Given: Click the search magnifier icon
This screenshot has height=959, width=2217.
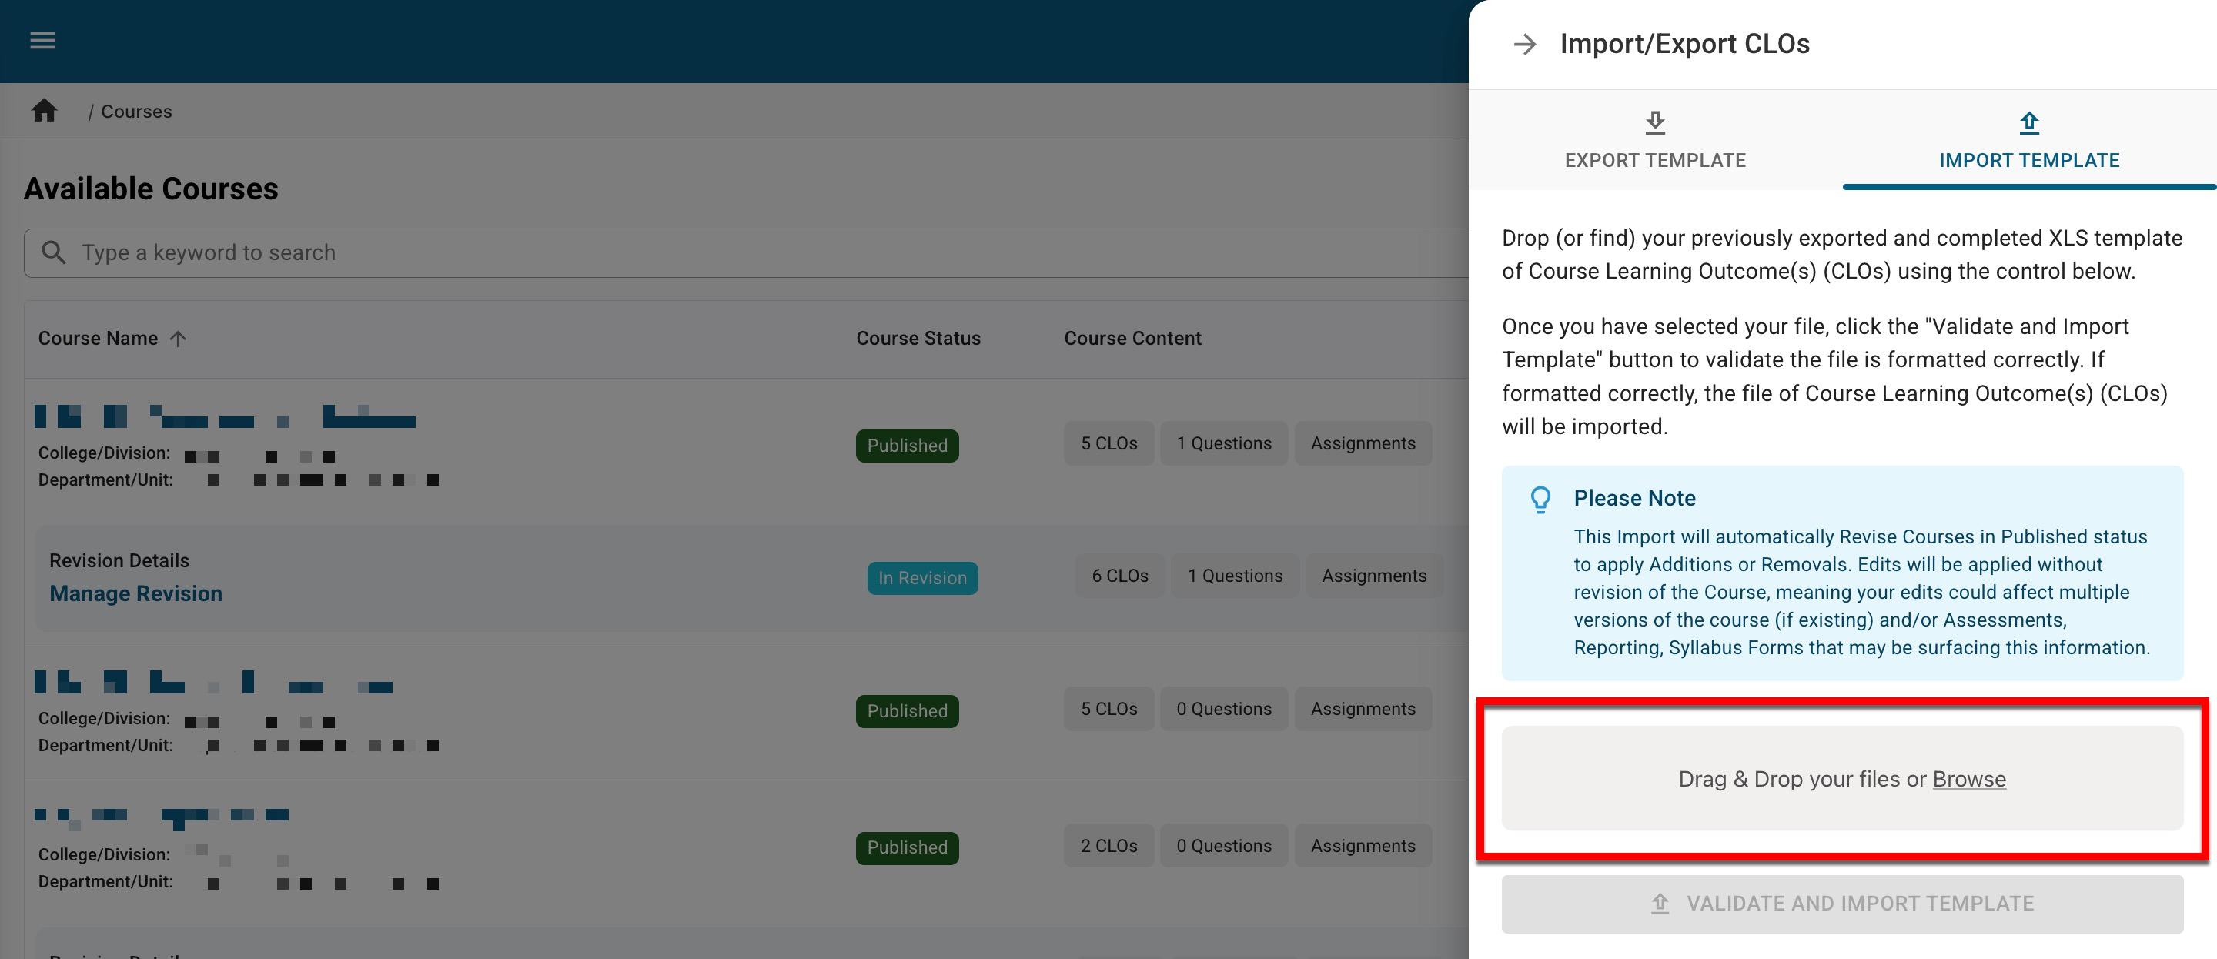Looking at the screenshot, I should pos(53,252).
